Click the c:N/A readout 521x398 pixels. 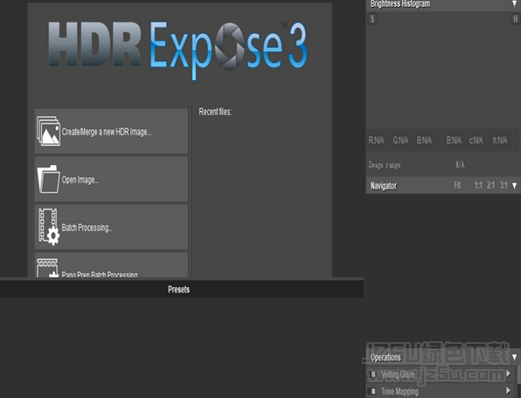pos(476,141)
